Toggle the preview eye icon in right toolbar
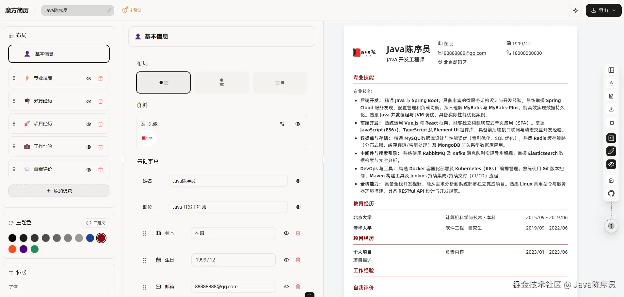Screen dimensions: 624x297 tap(611, 164)
